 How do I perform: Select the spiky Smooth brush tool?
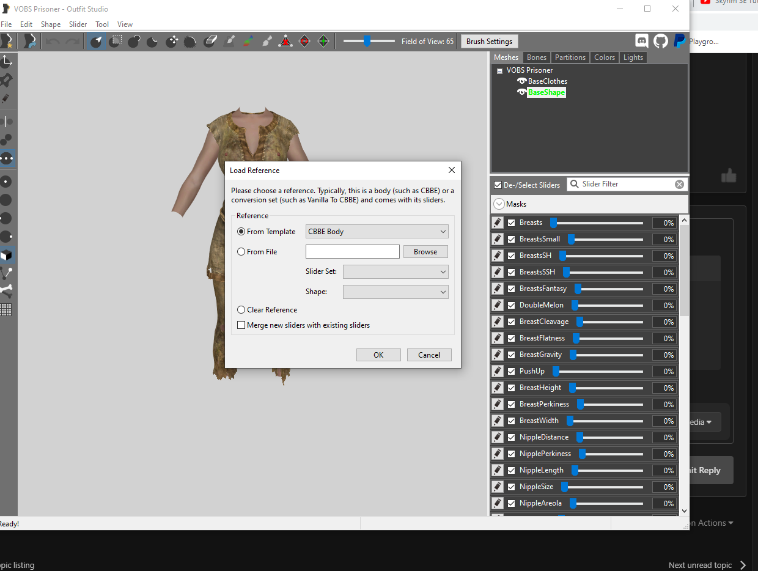pyautogui.click(x=190, y=41)
